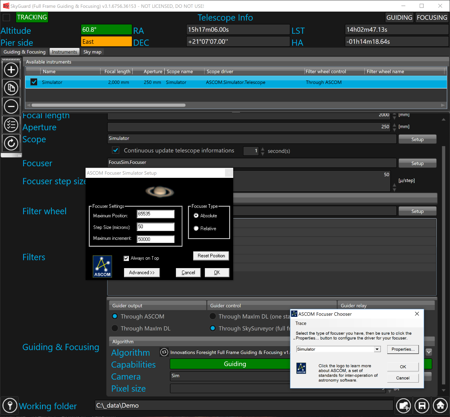Uncheck Always on Top

pyautogui.click(x=126, y=258)
